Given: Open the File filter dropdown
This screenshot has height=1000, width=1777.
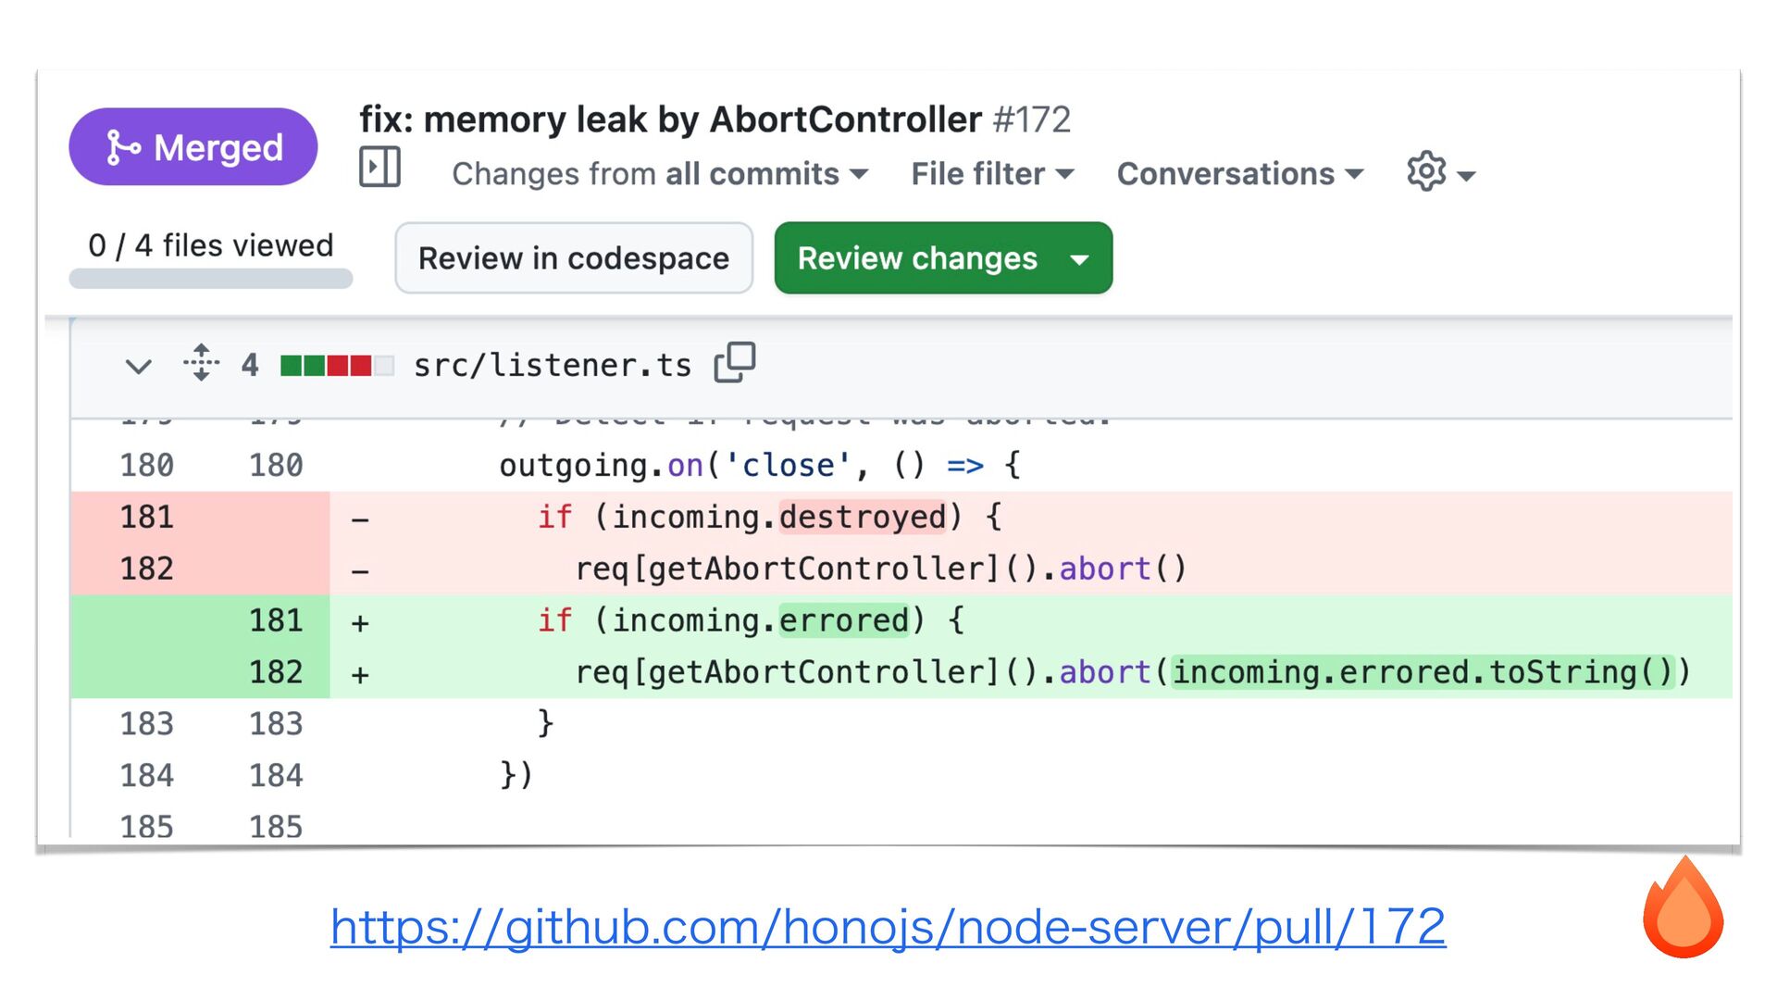Looking at the screenshot, I should (991, 174).
